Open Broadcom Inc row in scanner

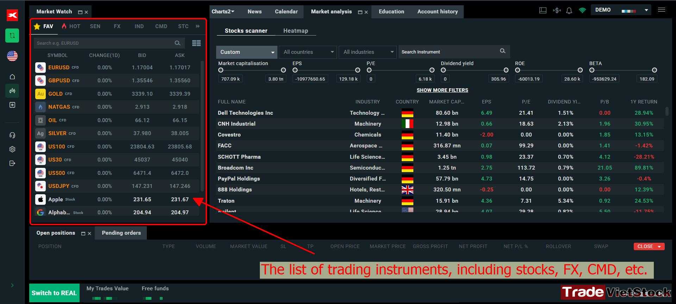click(440, 168)
